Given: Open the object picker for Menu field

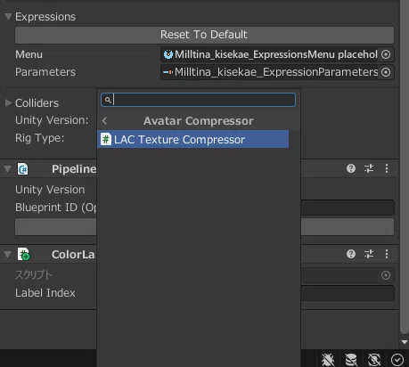Looking at the screenshot, I should pyautogui.click(x=386, y=54).
